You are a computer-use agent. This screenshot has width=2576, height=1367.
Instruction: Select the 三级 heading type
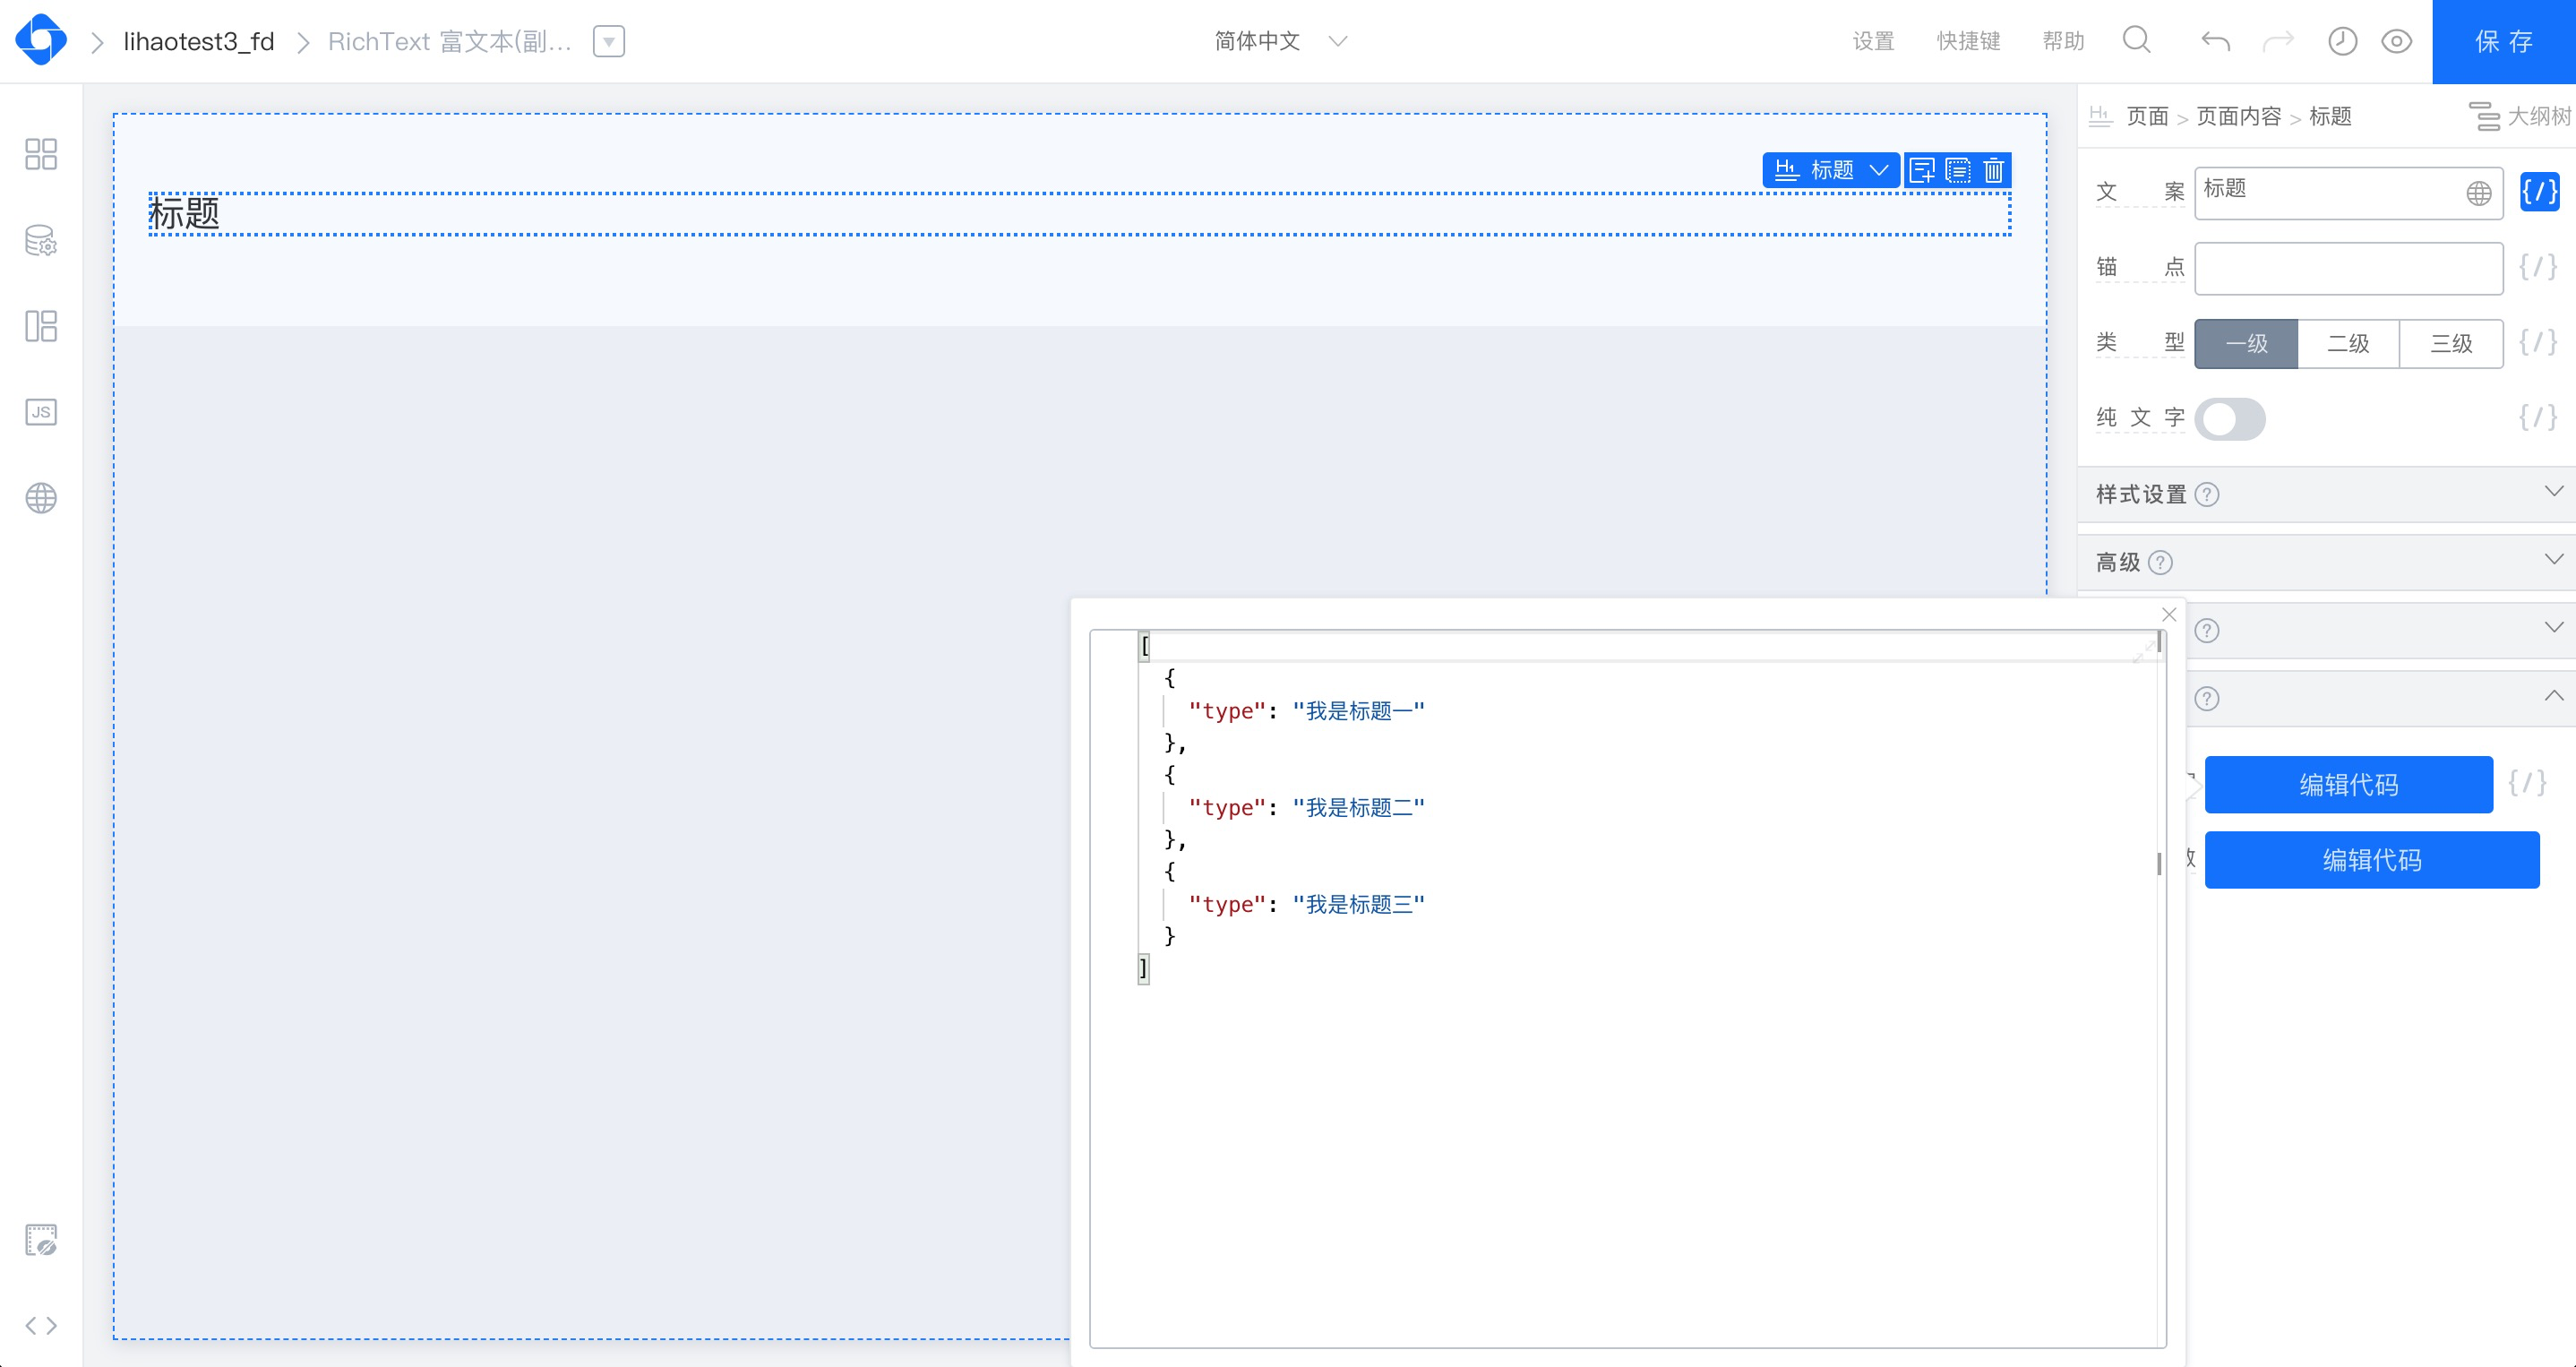pyautogui.click(x=2451, y=344)
